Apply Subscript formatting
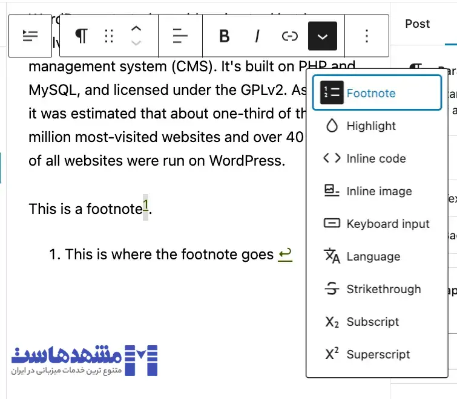 [x=372, y=322]
